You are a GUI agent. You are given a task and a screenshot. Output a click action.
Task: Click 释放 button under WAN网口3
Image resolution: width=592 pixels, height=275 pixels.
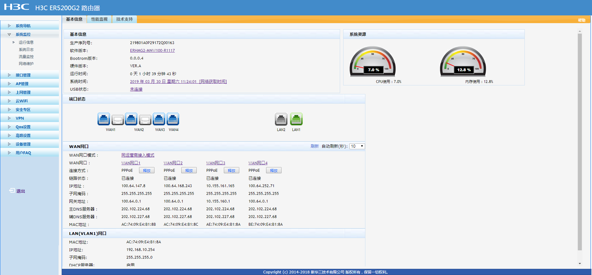coord(232,170)
